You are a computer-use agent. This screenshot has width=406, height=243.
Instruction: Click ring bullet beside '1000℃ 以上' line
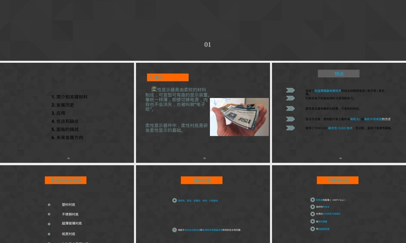coord(313,200)
